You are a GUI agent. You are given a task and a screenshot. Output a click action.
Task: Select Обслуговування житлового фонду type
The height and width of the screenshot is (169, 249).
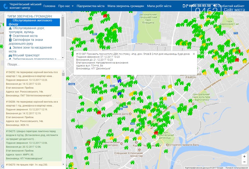coord(33,22)
